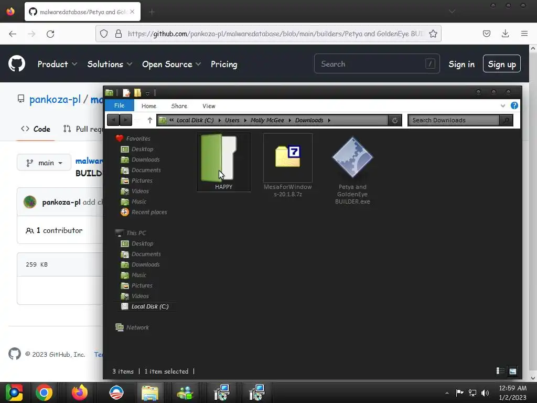The height and width of the screenshot is (403, 537).
Task: Close the malwaredatabase Firefox tab
Action: click(x=132, y=12)
